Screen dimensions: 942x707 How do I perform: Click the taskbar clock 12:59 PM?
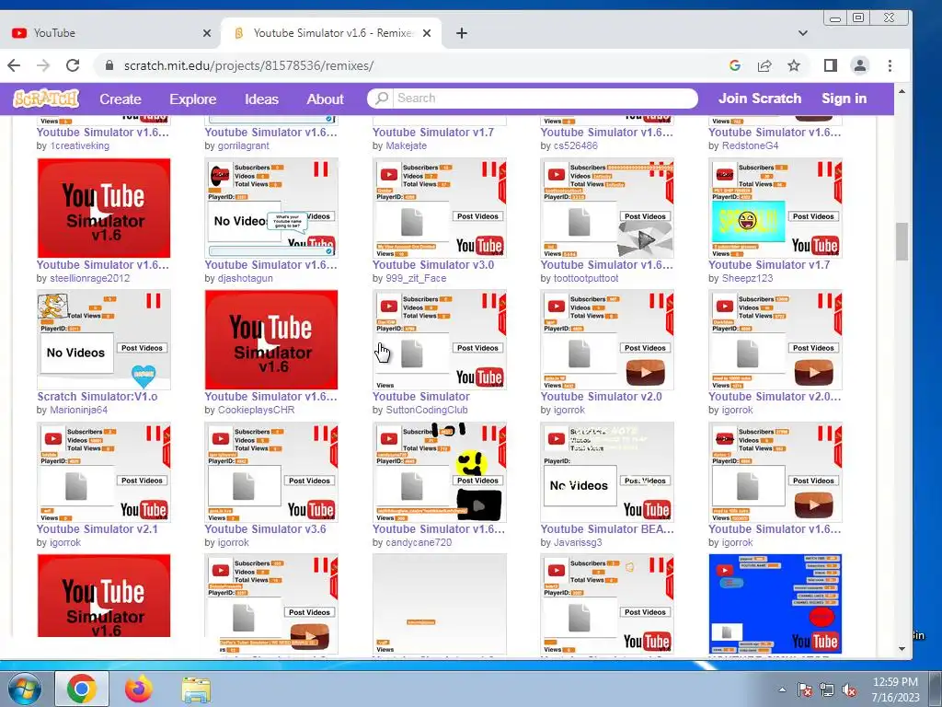pyautogui.click(x=895, y=682)
